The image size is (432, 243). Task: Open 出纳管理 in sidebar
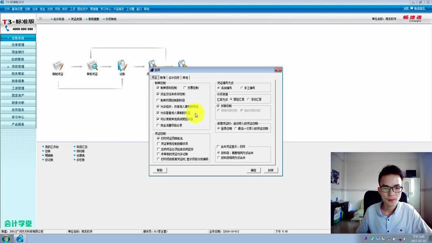pyautogui.click(x=18, y=59)
